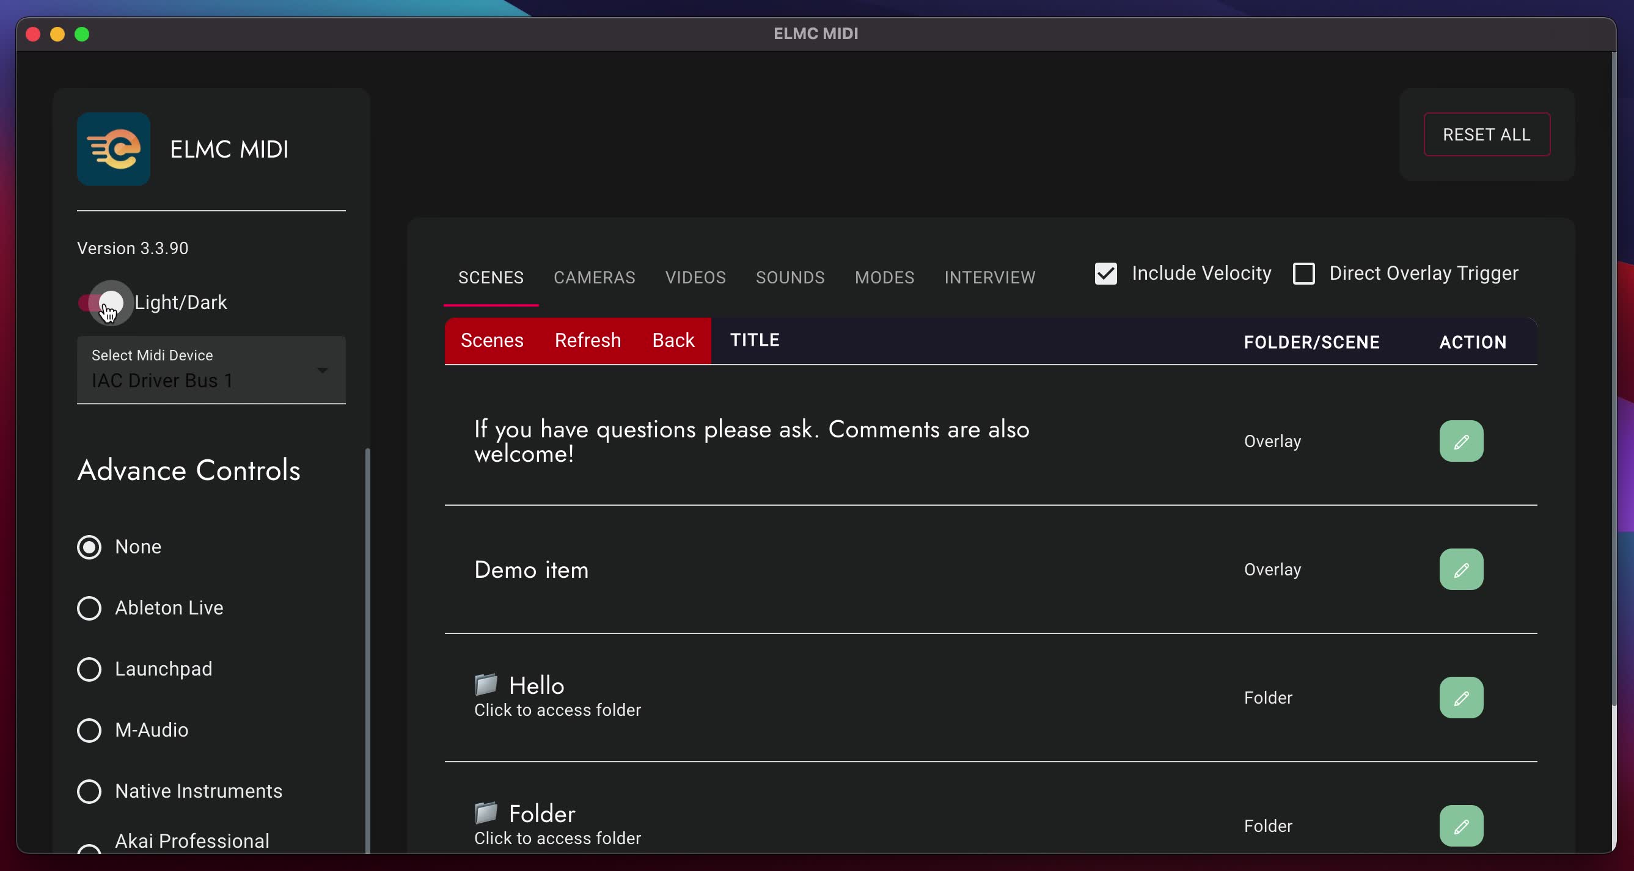Click the folder icon next to 'Folder'

pos(486,813)
